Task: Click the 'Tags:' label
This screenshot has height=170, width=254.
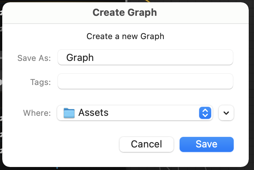Action: 40,82
